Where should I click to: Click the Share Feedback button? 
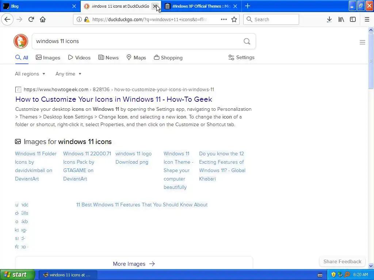click(x=342, y=261)
